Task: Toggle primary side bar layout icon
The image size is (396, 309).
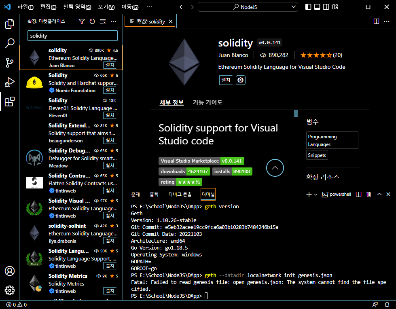Action: pos(308,7)
